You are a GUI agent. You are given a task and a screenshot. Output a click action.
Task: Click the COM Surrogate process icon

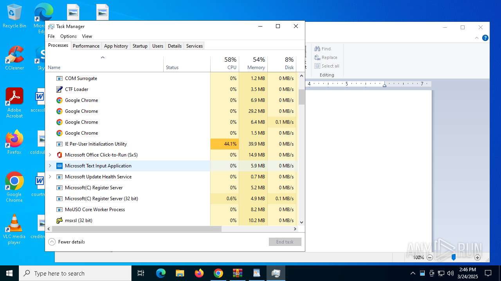tap(59, 78)
